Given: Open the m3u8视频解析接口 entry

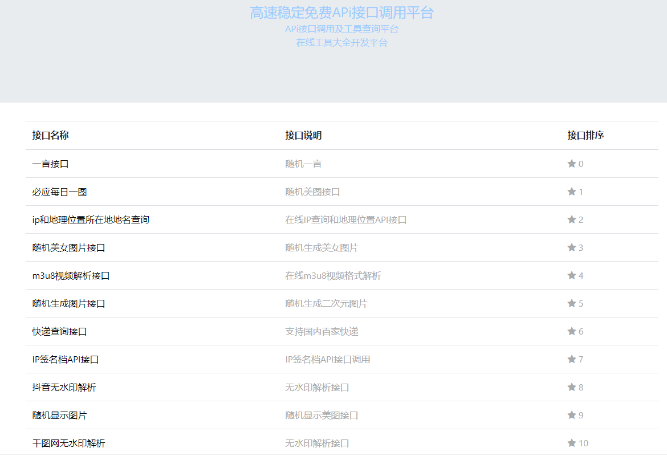Looking at the screenshot, I should click(x=71, y=275).
